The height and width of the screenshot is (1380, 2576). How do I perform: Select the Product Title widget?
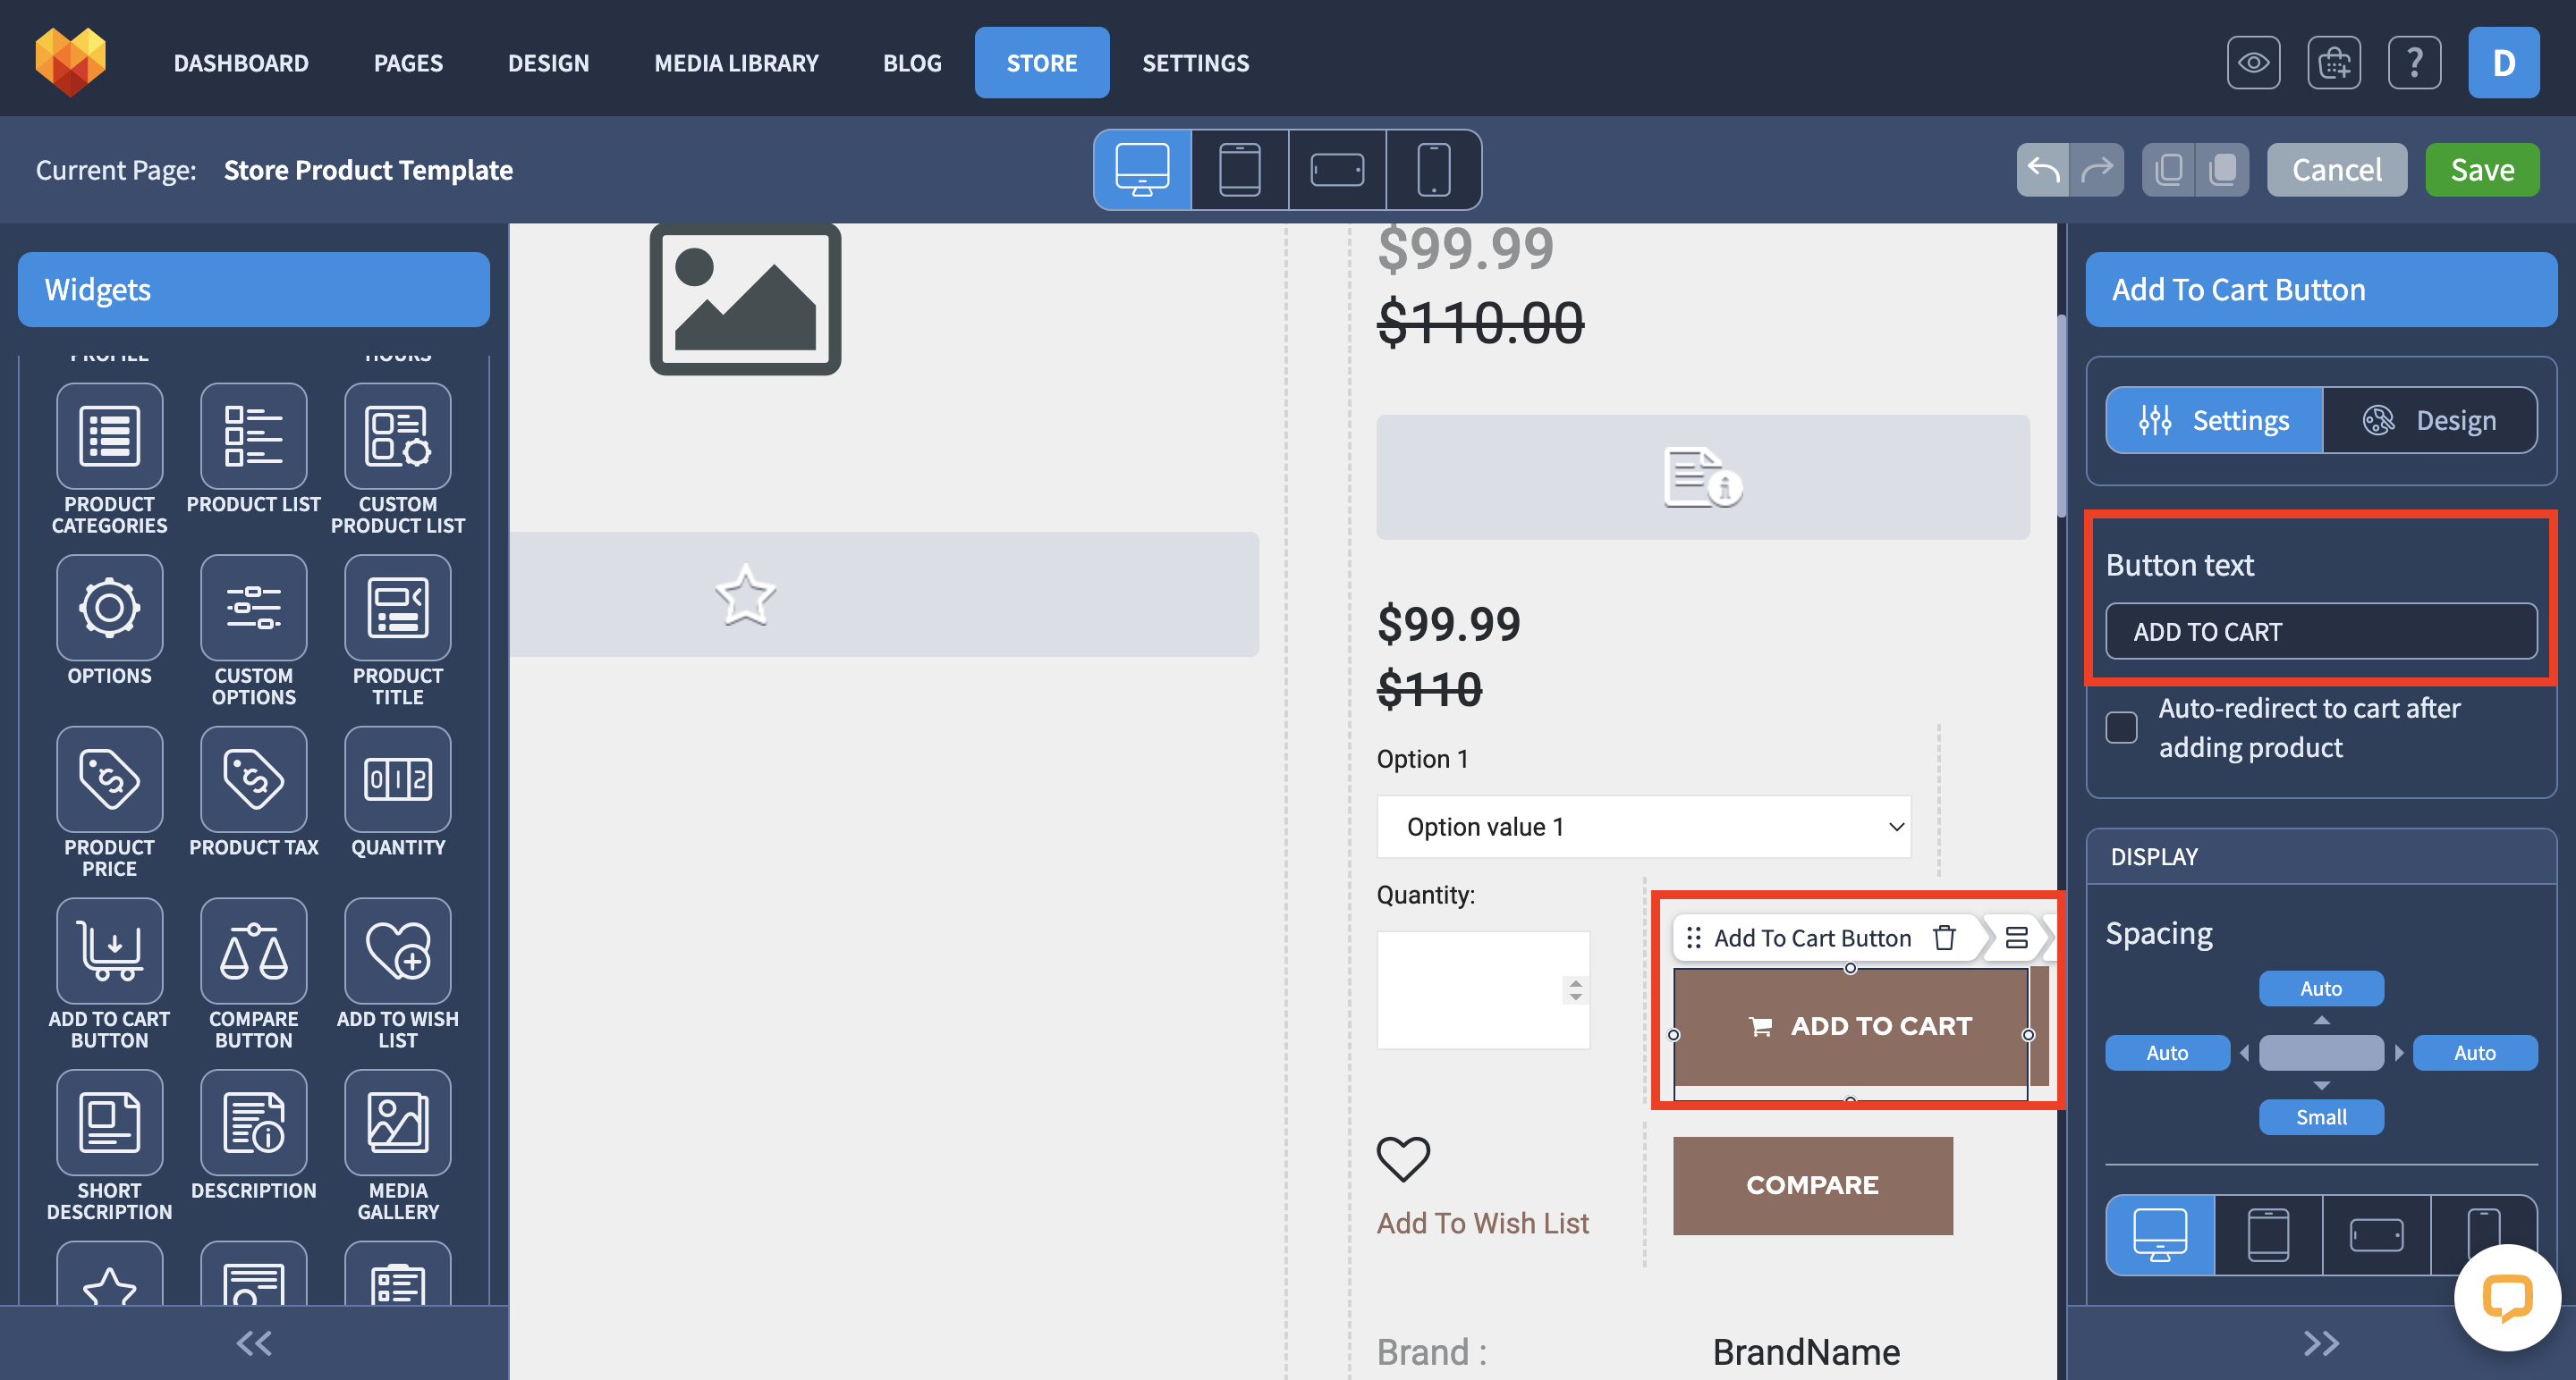coord(397,608)
